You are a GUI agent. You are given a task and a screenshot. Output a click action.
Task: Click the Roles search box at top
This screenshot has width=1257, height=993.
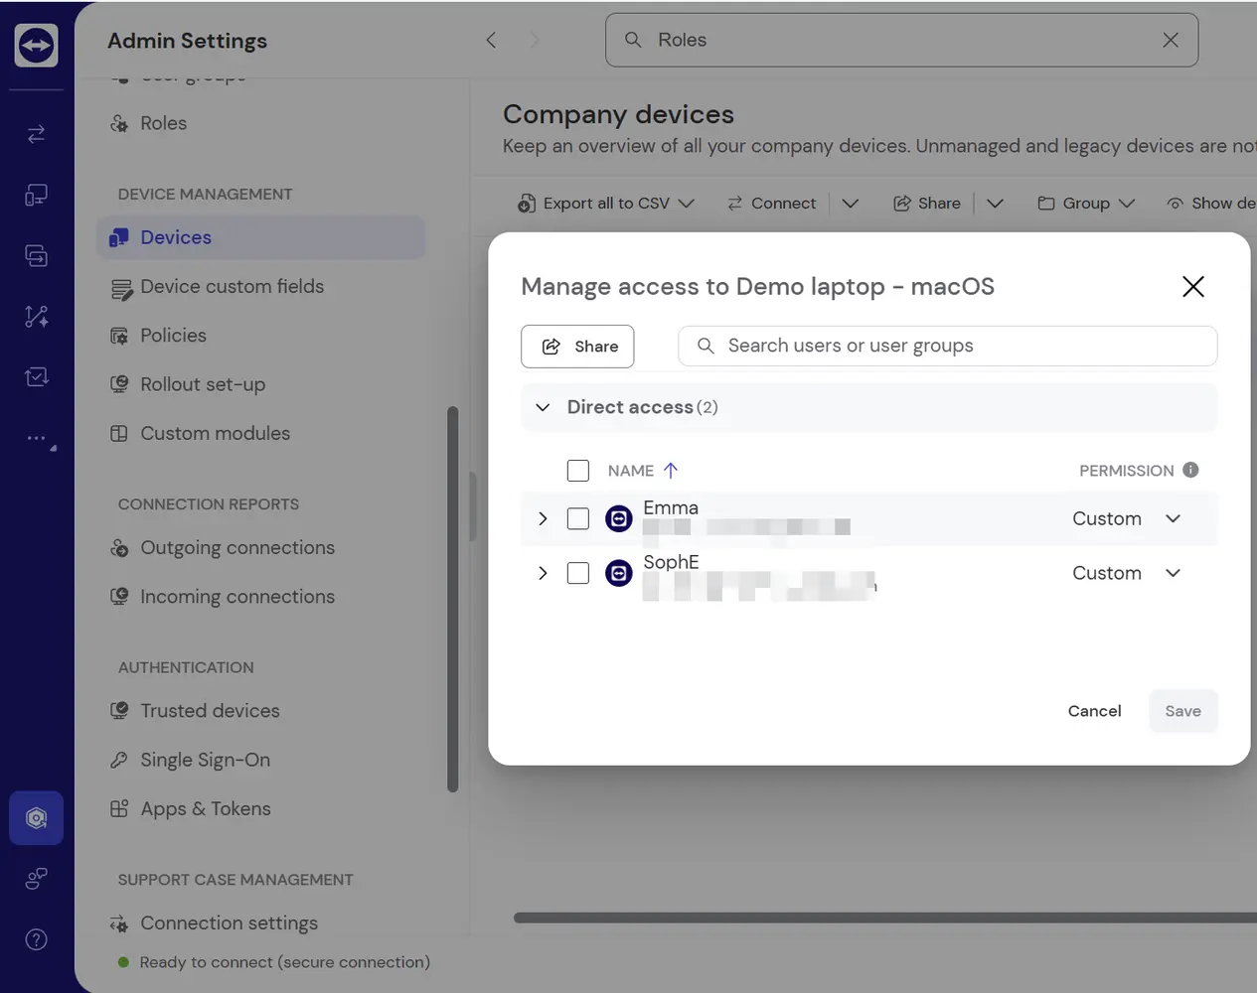pyautogui.click(x=901, y=40)
